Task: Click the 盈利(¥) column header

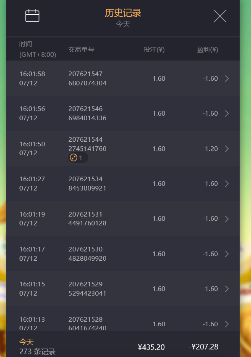Action: coord(207,49)
